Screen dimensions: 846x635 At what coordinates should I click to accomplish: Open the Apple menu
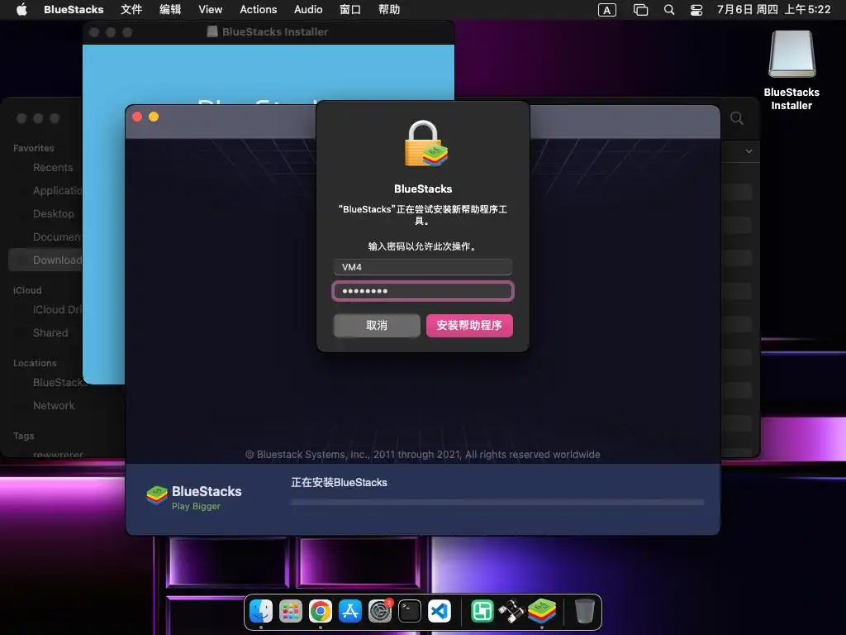(21, 9)
